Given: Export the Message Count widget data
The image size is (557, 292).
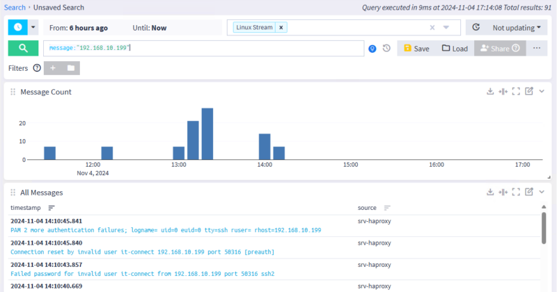Looking at the screenshot, I should pyautogui.click(x=489, y=92).
